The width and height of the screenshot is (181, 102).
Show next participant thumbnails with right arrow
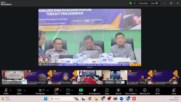[178, 77]
